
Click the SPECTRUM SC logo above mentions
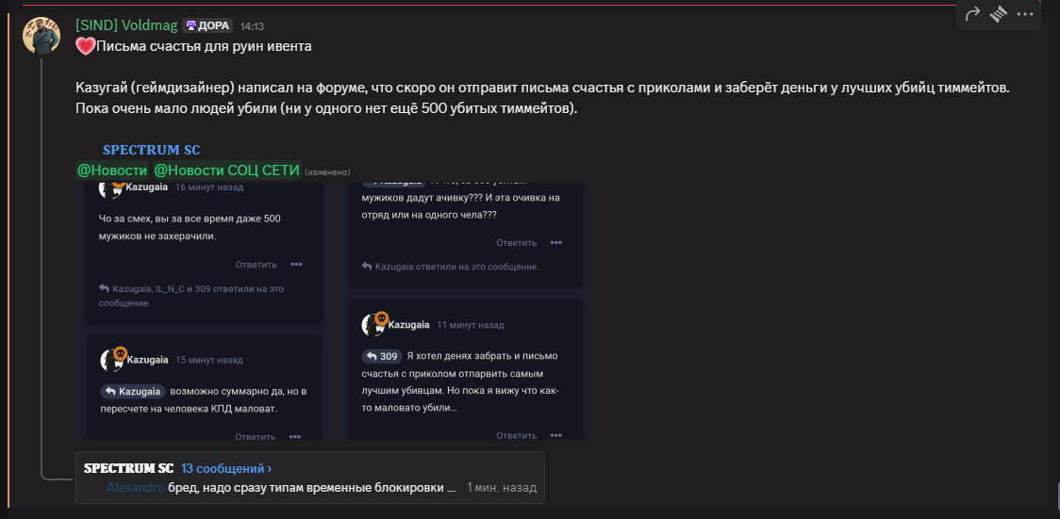click(151, 150)
